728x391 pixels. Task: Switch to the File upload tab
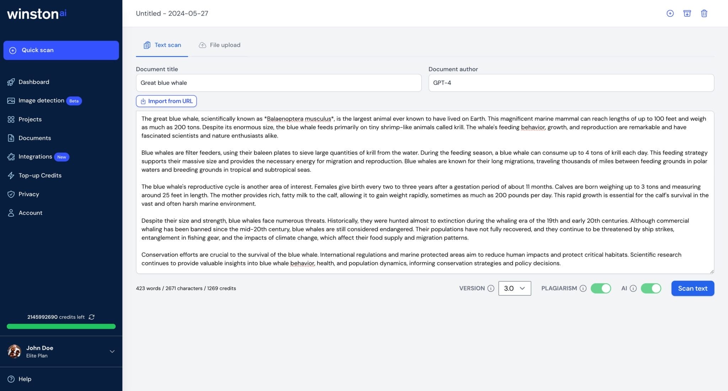click(219, 44)
